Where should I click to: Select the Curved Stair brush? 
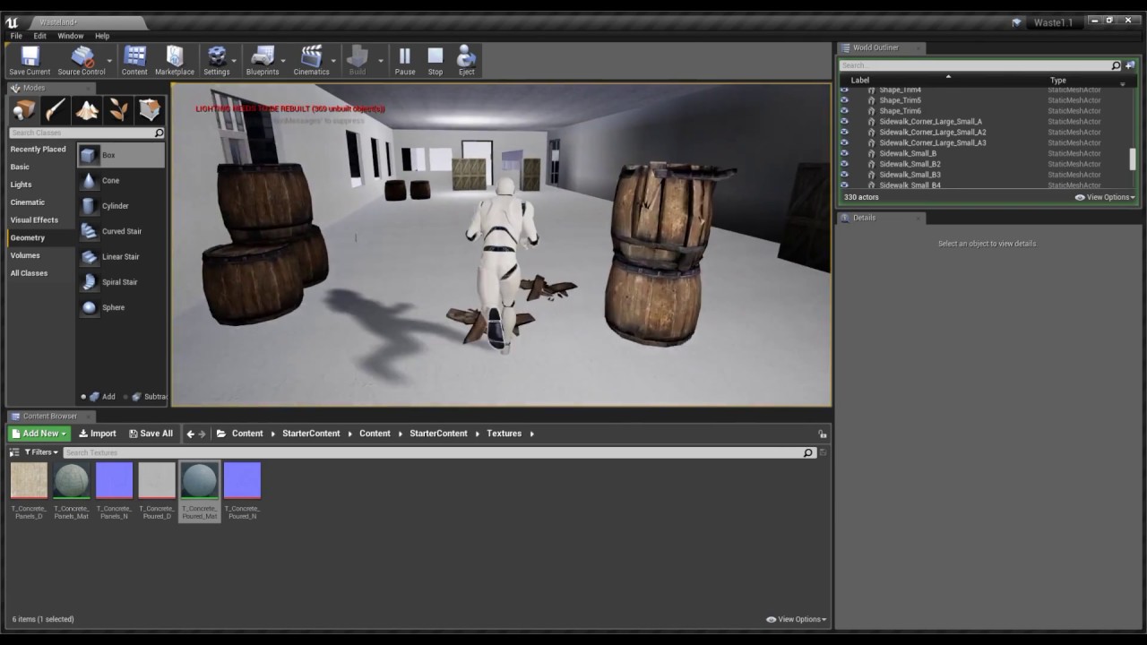[x=121, y=231]
